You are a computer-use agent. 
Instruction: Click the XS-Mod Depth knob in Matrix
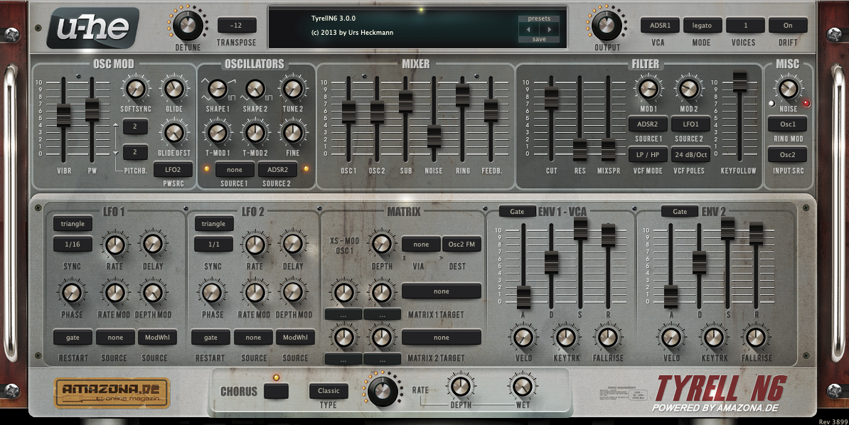381,244
